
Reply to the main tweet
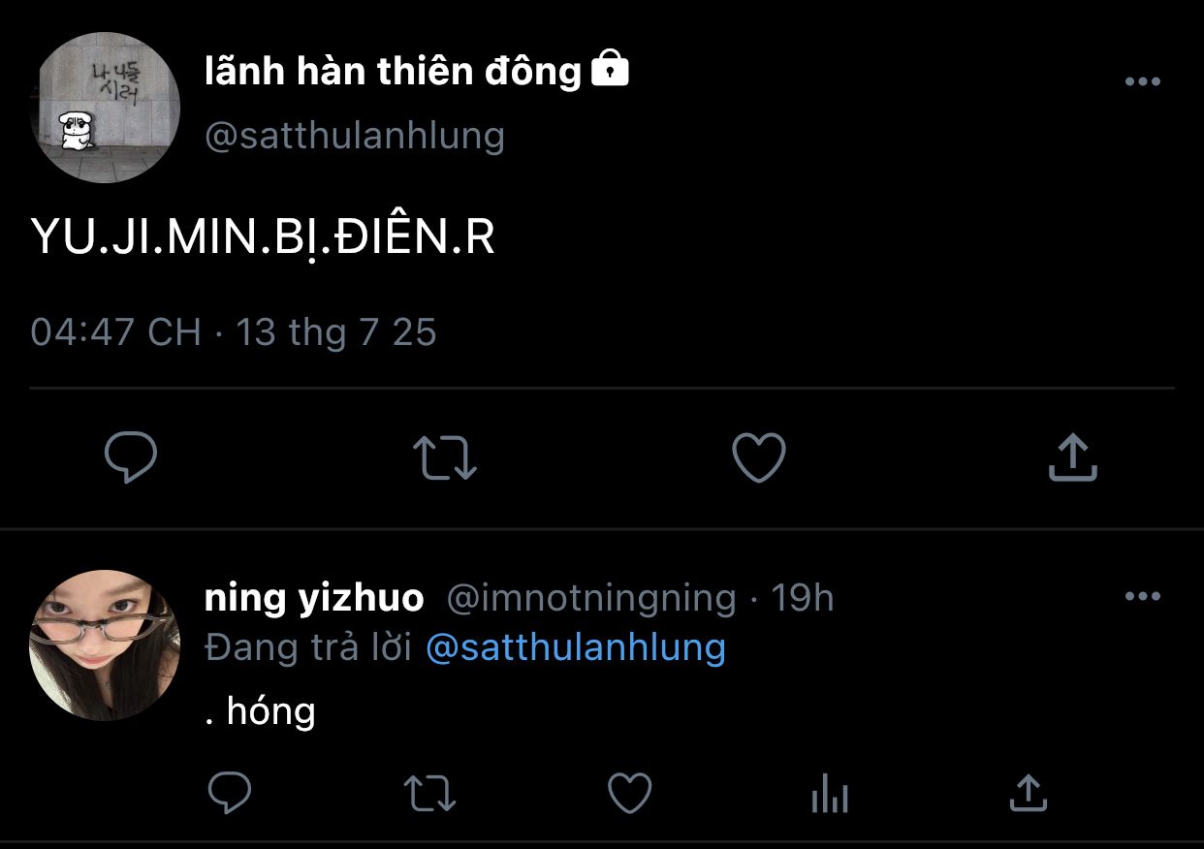[x=131, y=457]
